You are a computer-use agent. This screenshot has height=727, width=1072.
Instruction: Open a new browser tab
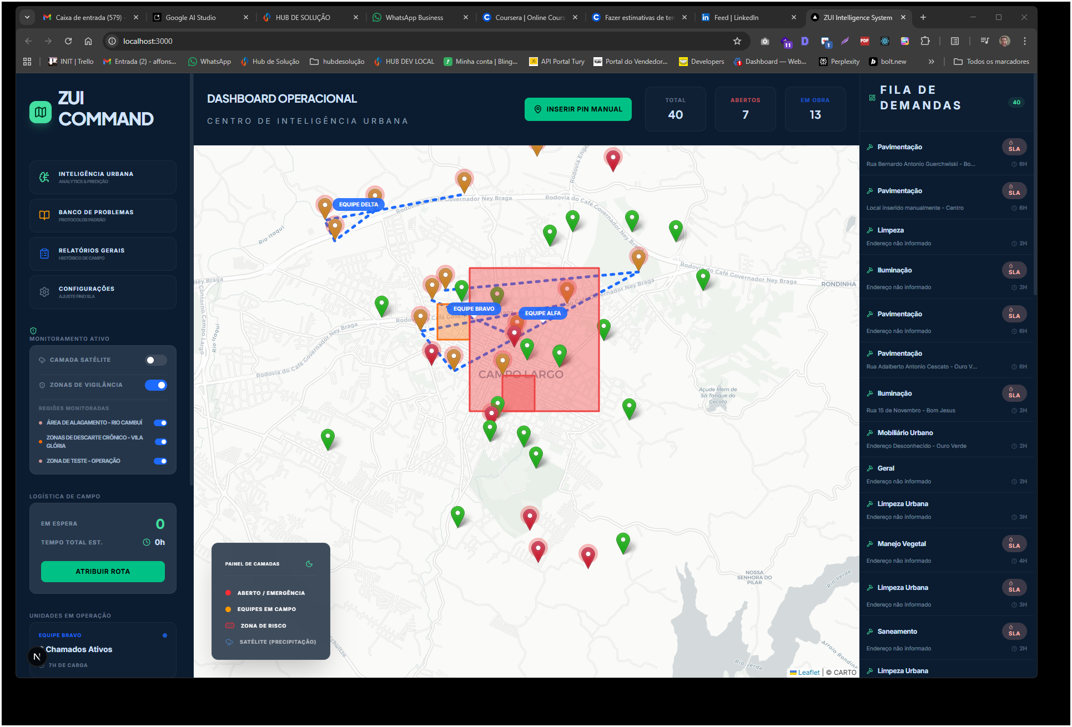click(x=923, y=18)
